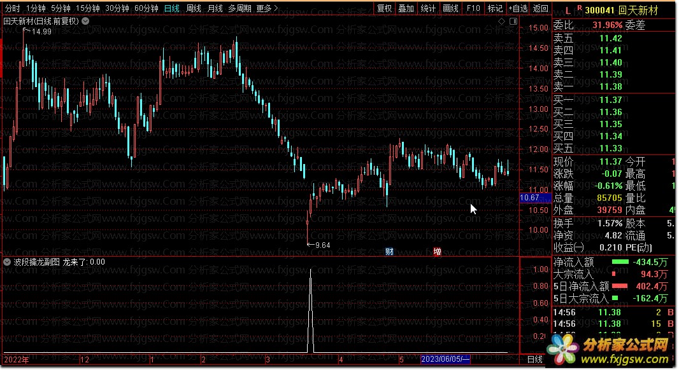Toggle the side panel icon at chart top right
Screen dimensions: 679x370
pos(513,21)
